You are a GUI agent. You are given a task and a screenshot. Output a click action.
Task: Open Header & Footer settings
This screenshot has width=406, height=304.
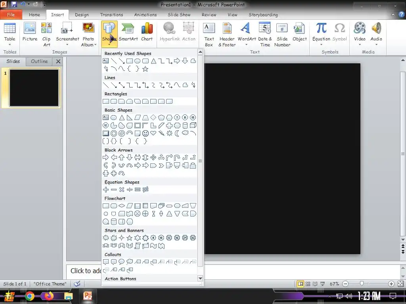click(227, 35)
